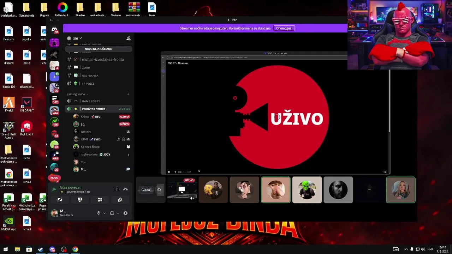Open the pop-out stream icon beside Gledaj

159,190
